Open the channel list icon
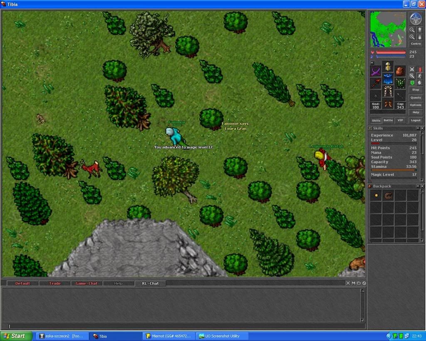Viewport: 426px width, 341px height. pyautogui.click(x=359, y=283)
